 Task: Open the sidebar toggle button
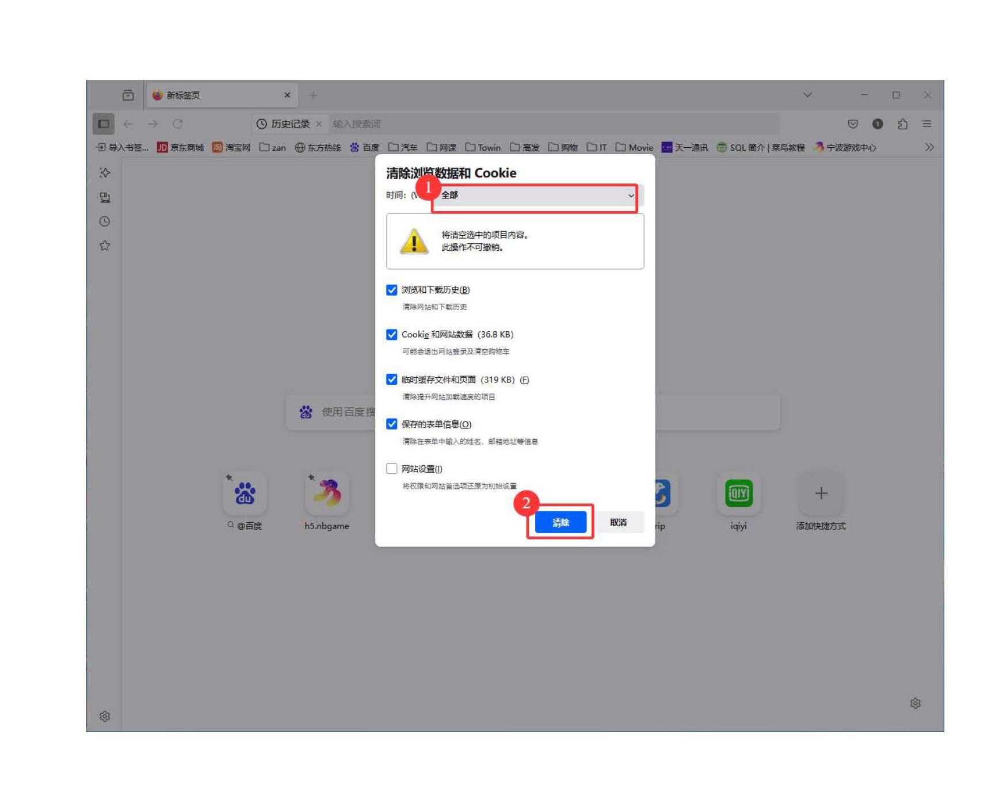tap(104, 124)
